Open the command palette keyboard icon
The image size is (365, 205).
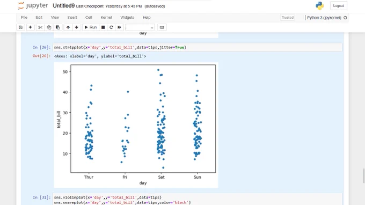pos(162,27)
